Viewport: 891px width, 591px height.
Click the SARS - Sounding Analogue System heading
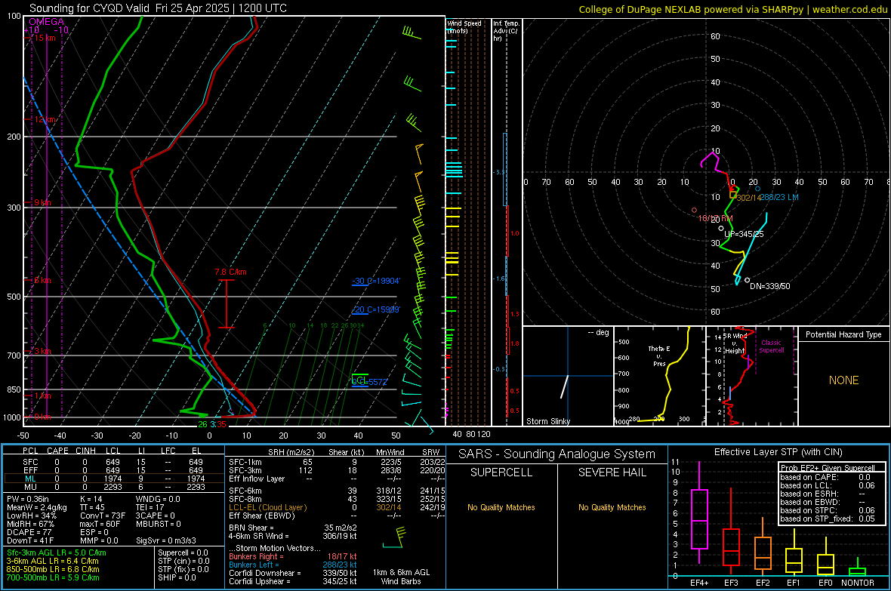557,454
